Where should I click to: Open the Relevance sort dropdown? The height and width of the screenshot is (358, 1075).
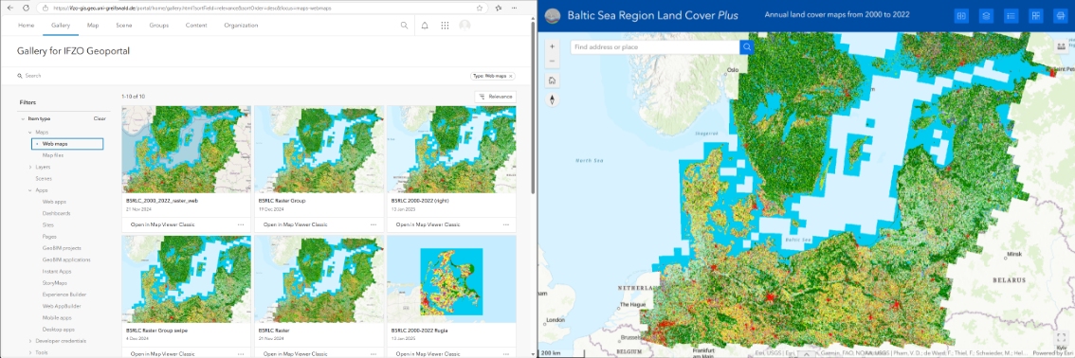point(495,97)
